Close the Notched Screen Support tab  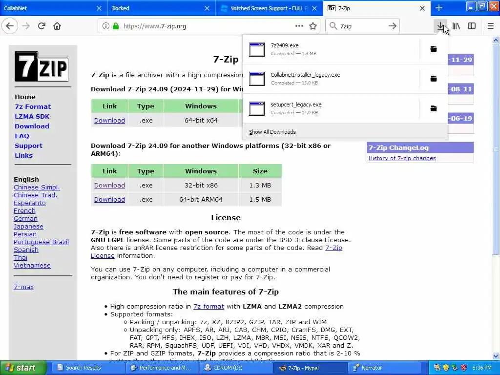[x=314, y=8]
